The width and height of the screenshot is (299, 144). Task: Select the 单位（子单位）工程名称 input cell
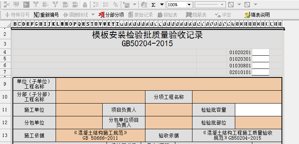coord(169,84)
